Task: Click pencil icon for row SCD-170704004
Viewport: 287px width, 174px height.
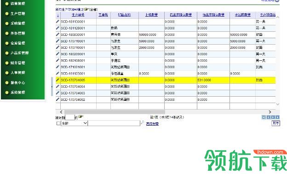Action: (x=57, y=87)
